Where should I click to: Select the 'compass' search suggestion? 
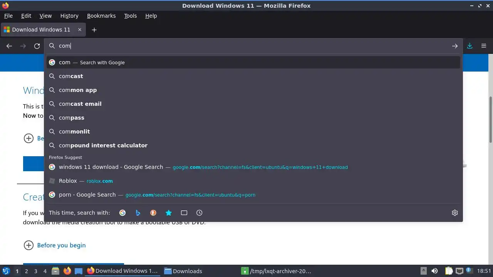pyautogui.click(x=253, y=118)
